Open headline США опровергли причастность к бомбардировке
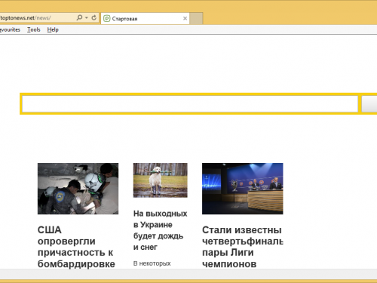This screenshot has width=377, height=283. pyautogui.click(x=76, y=247)
